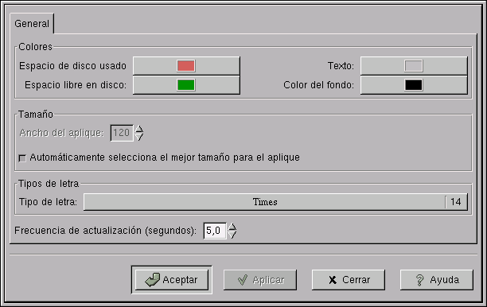
Task: Click the checkmark icon on Aplicar
Action: [x=243, y=280]
